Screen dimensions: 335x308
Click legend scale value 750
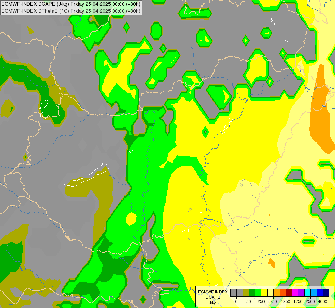(273, 301)
